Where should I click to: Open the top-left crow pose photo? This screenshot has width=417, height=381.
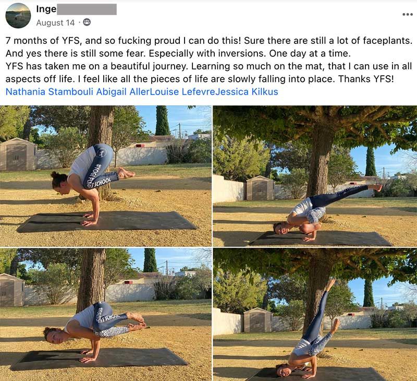pos(106,176)
